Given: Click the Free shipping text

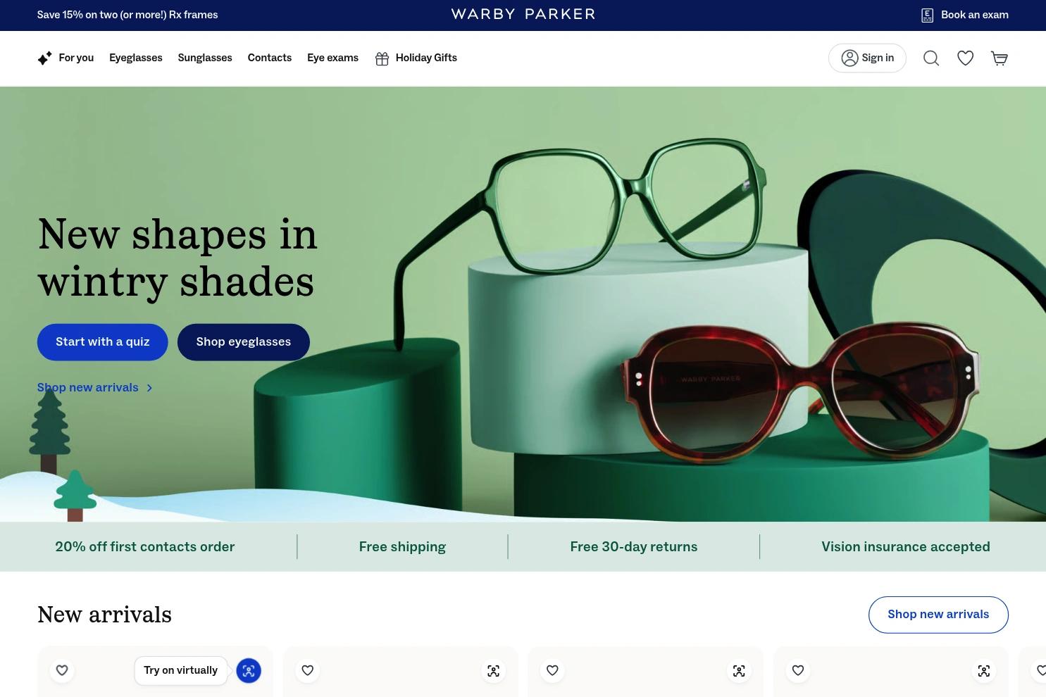Looking at the screenshot, I should [x=402, y=547].
